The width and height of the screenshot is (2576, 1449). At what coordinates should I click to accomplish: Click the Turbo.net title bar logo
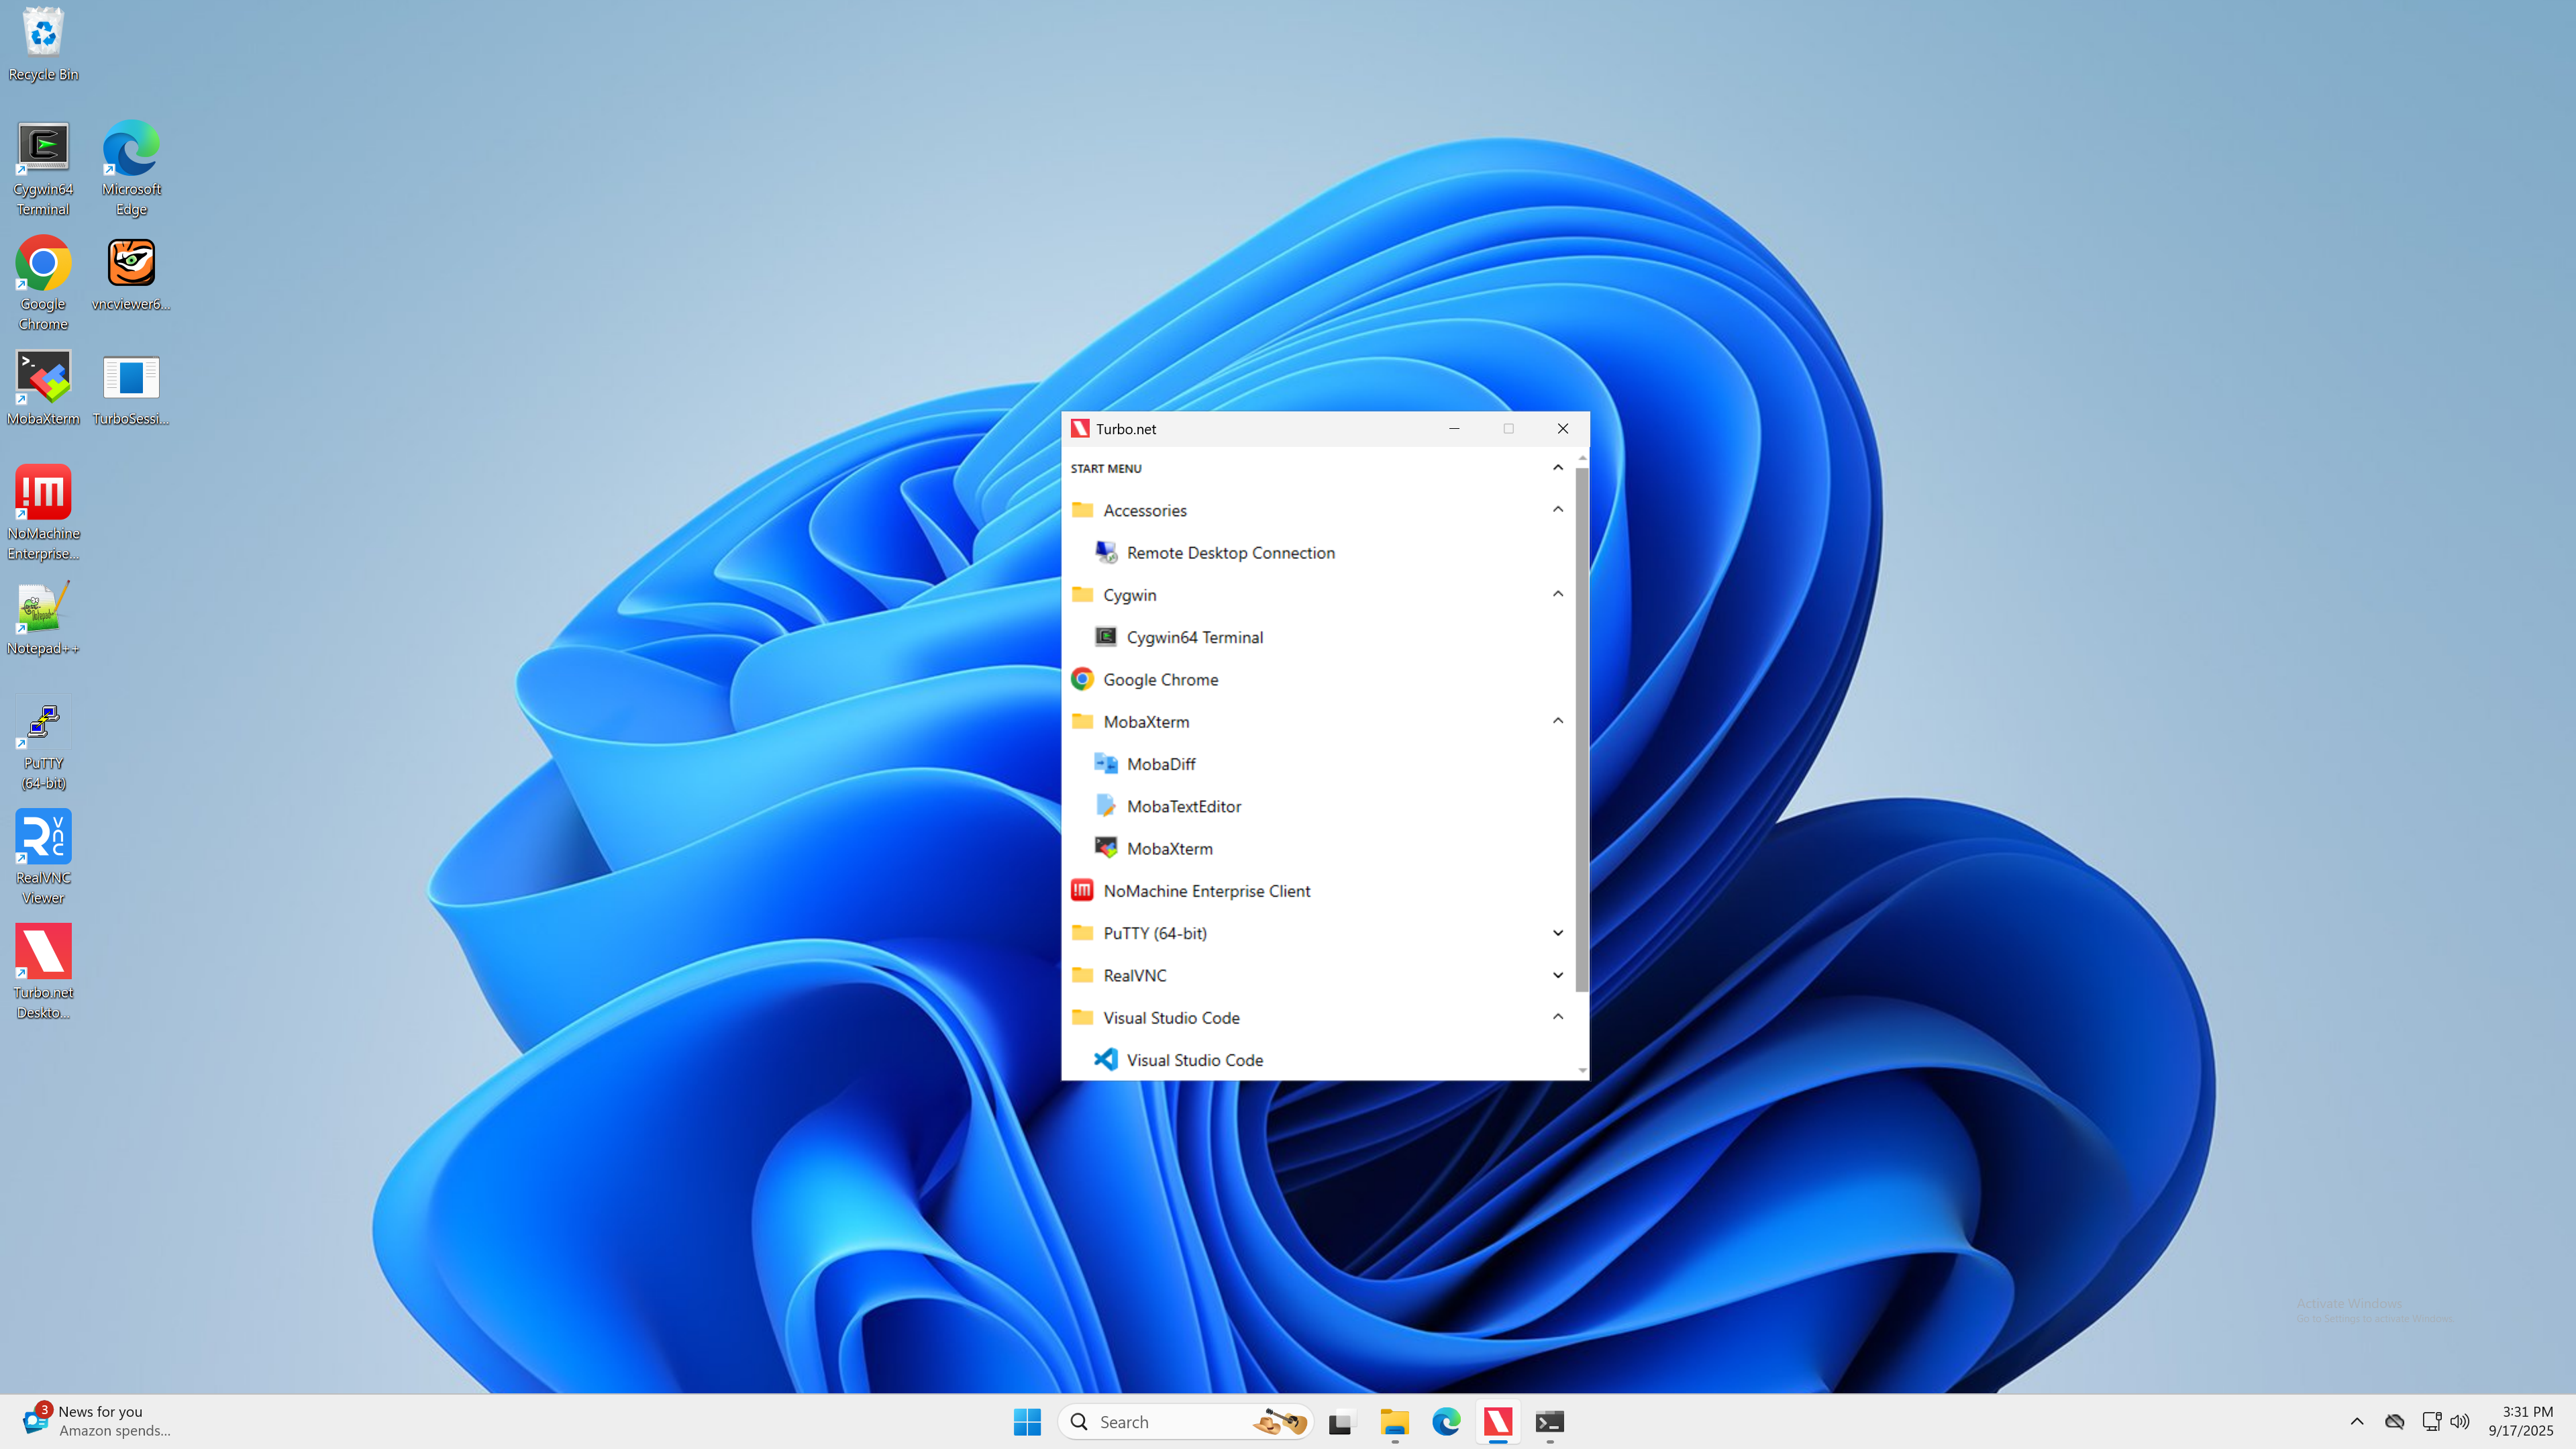coord(1079,428)
